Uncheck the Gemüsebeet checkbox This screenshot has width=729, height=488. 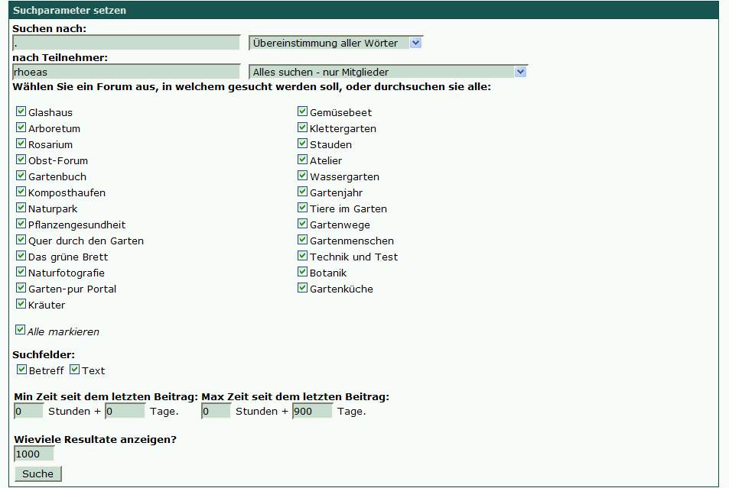(x=303, y=111)
